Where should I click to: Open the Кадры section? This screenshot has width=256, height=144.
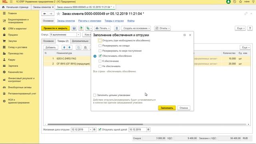tap(12, 60)
